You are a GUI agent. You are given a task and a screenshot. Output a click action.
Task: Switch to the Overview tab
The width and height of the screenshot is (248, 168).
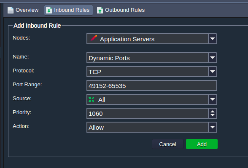coord(23,10)
